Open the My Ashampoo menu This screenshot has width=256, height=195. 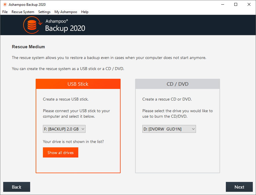[66, 12]
